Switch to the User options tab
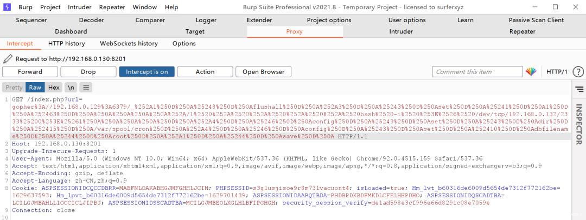The height and width of the screenshot is (220, 586). (x=407, y=20)
